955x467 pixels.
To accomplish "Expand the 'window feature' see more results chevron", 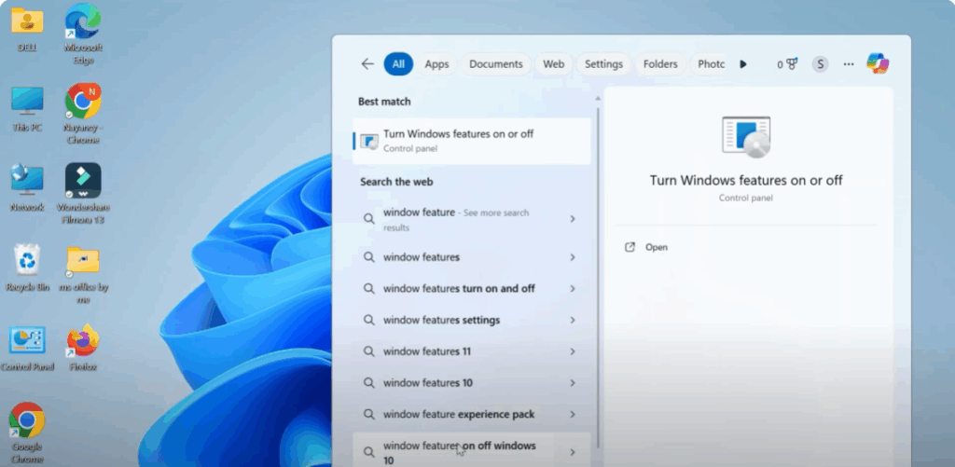I will 573,218.
